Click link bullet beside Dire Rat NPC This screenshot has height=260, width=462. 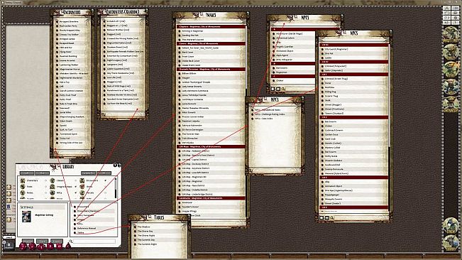(322, 53)
